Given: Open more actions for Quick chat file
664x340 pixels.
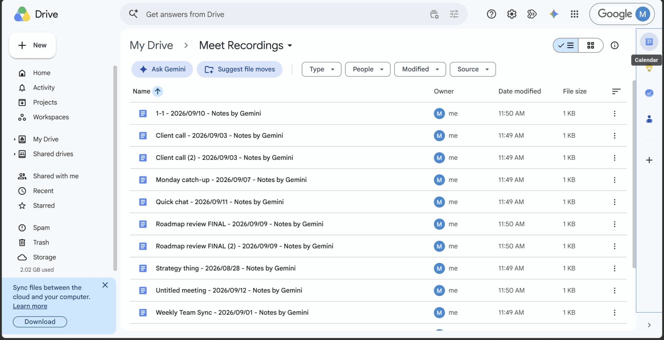Looking at the screenshot, I should [x=614, y=202].
